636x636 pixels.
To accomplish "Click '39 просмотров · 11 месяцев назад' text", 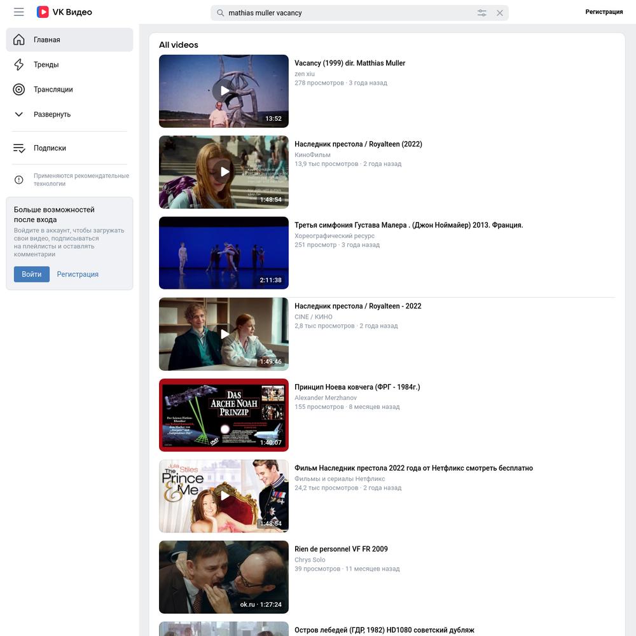I will pyautogui.click(x=347, y=569).
